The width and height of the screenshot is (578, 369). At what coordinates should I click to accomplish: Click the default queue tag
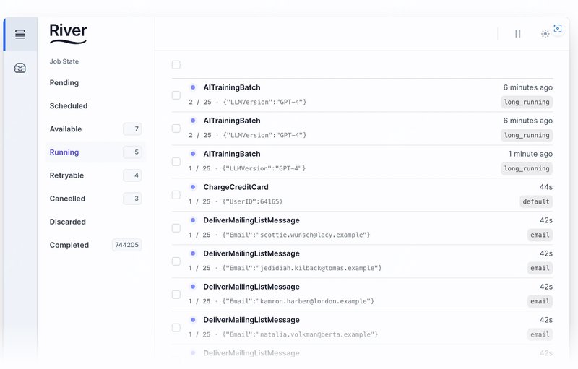(x=536, y=201)
